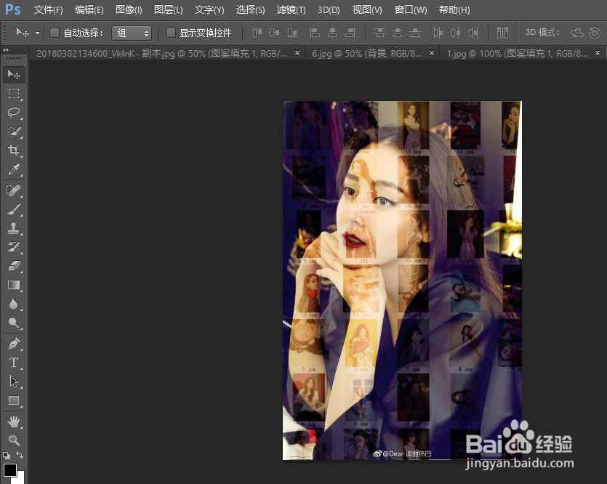
Task: Select the Brush tool
Action: click(x=14, y=209)
